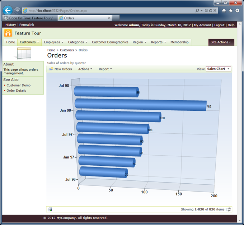Select the Membership menu item
The image size is (244, 225).
(x=179, y=42)
